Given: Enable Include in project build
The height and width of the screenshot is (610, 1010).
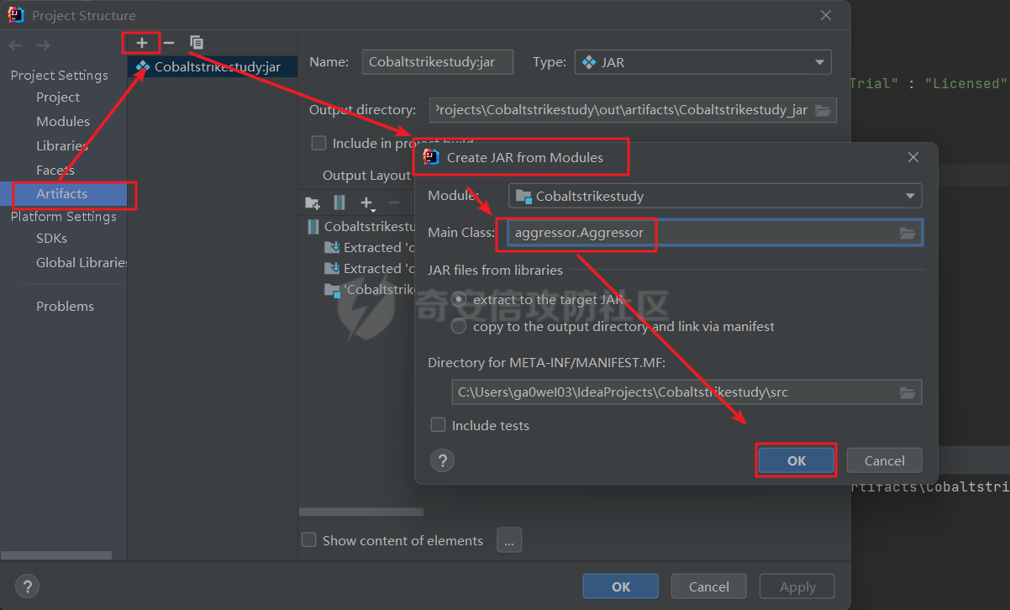Looking at the screenshot, I should tap(318, 143).
